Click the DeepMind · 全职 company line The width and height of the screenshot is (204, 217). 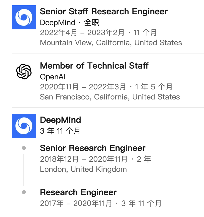pos(70,23)
